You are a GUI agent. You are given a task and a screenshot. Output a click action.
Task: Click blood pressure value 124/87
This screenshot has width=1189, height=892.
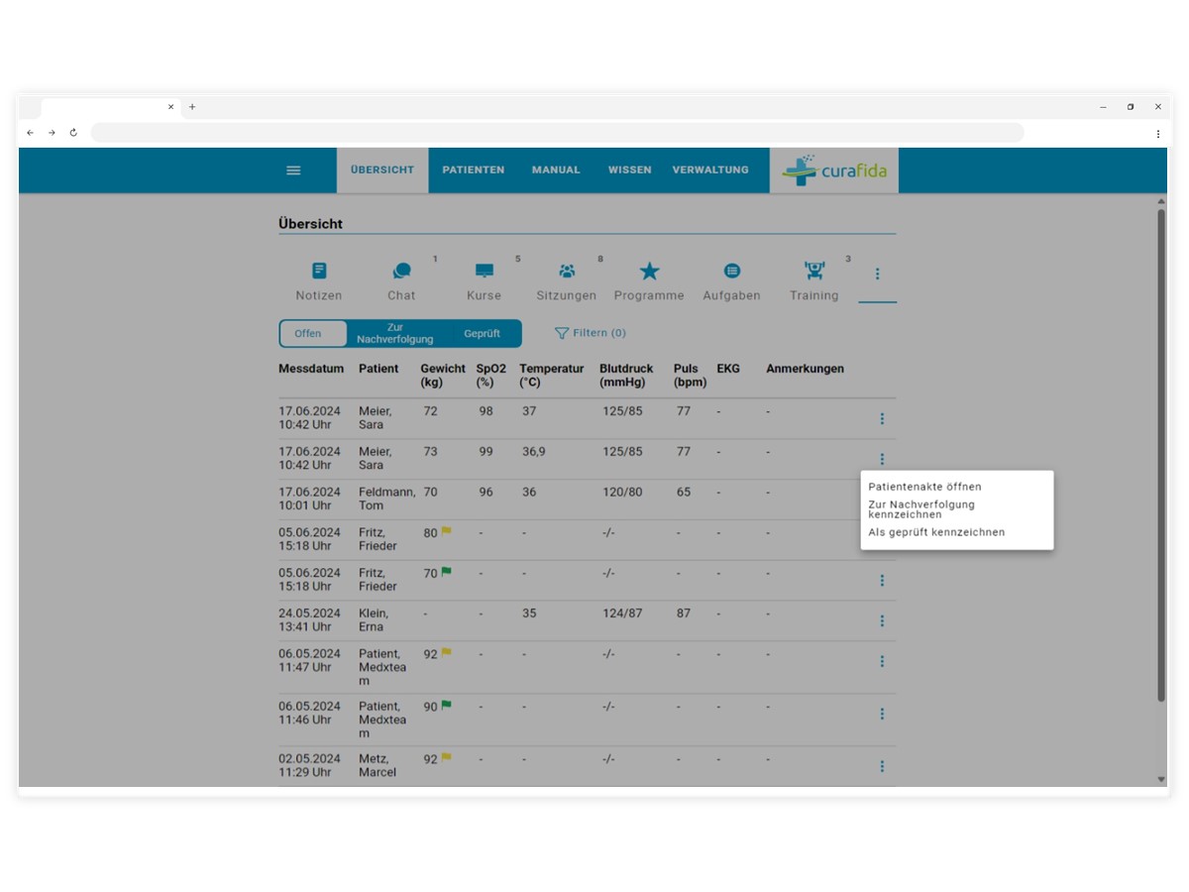[622, 613]
